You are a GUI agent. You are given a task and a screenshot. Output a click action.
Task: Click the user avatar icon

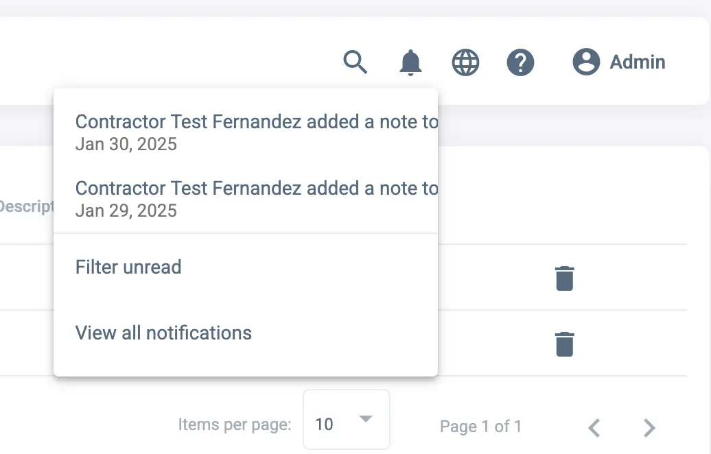tap(586, 62)
